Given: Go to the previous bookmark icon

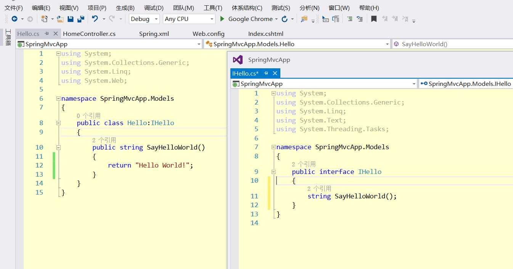Looking at the screenshot, I should point(385,19).
